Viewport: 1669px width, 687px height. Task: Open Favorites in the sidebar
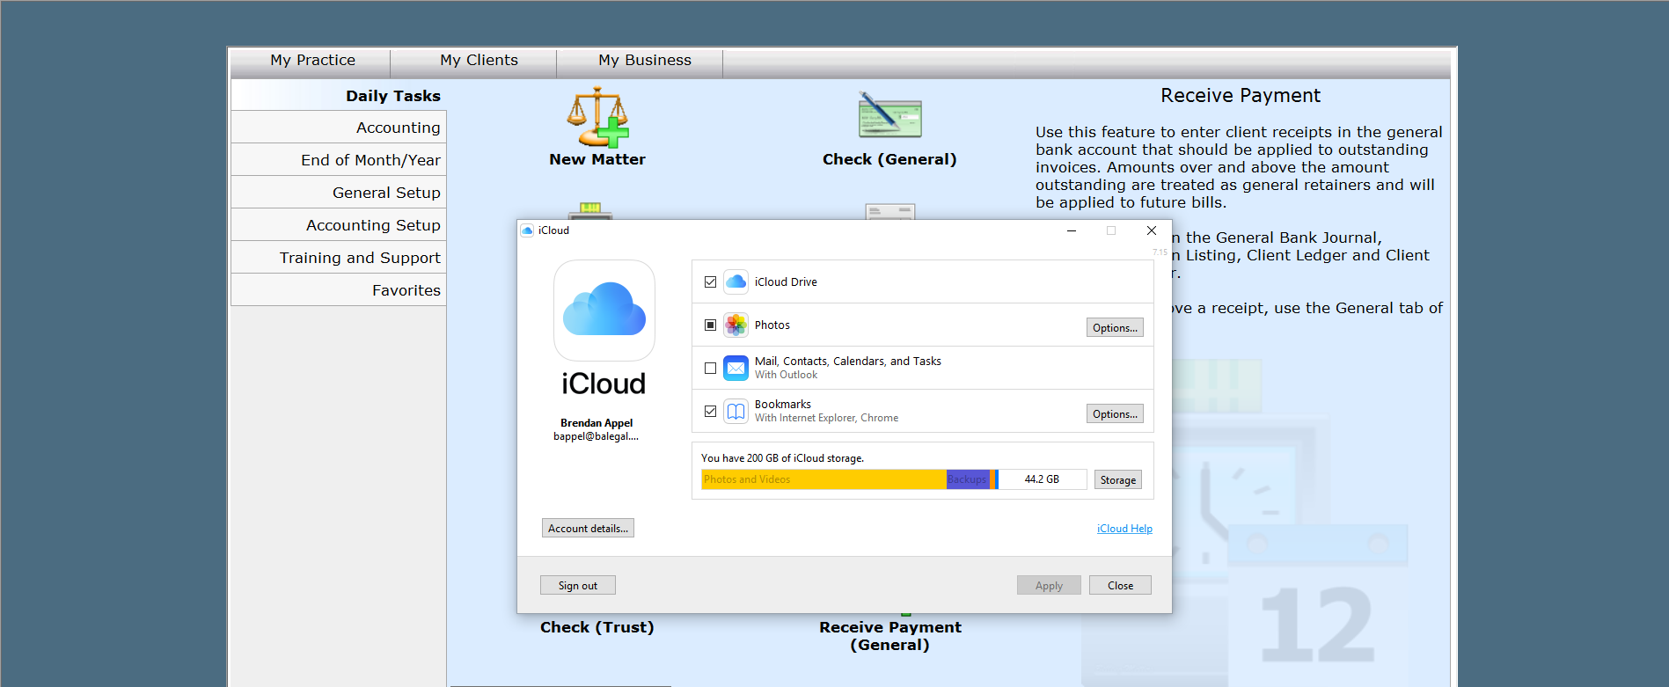point(339,290)
